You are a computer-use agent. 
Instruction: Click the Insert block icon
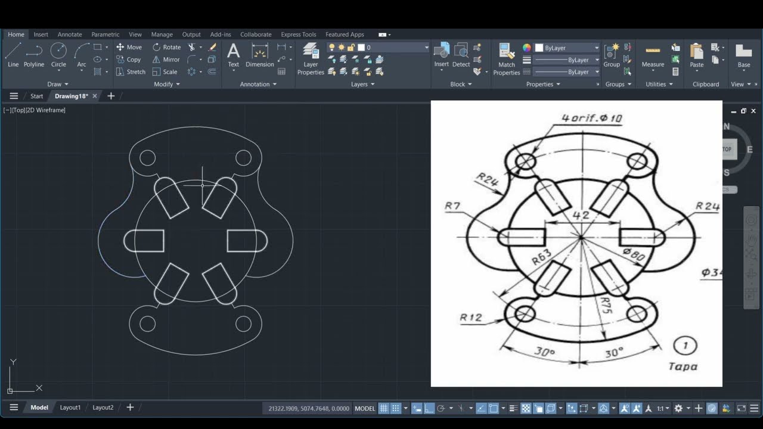coord(441,55)
